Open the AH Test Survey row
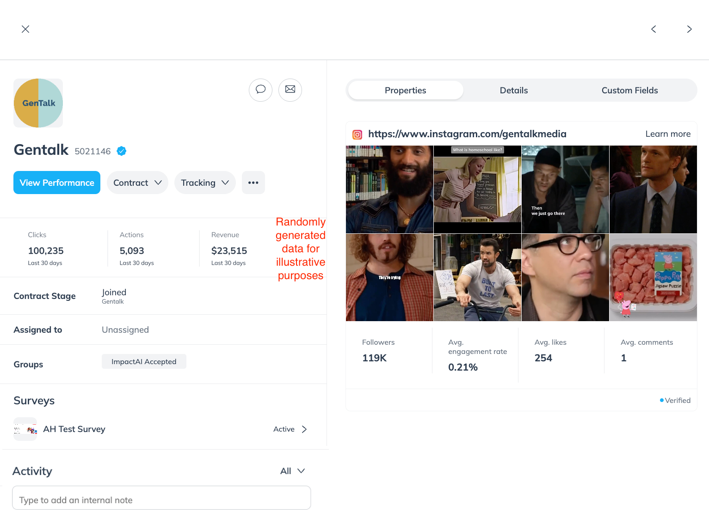Image resolution: width=709 pixels, height=518 pixels. (161, 429)
